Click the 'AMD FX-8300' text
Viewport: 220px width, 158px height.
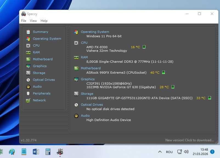97,47
